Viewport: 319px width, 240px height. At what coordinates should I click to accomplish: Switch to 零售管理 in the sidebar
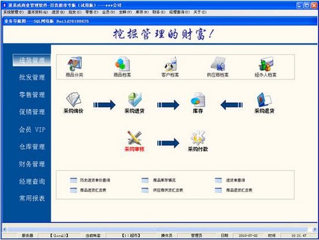point(32,94)
